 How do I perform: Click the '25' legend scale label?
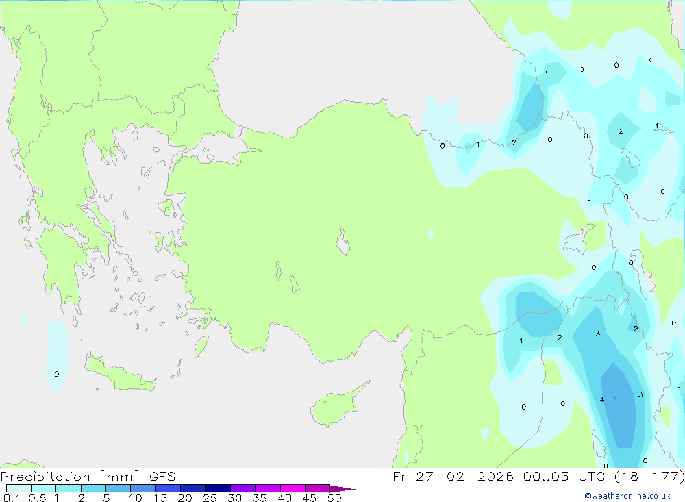[210, 498]
